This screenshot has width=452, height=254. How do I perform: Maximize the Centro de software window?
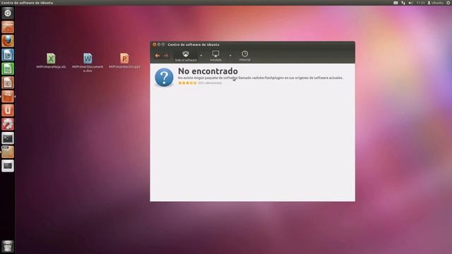163,44
